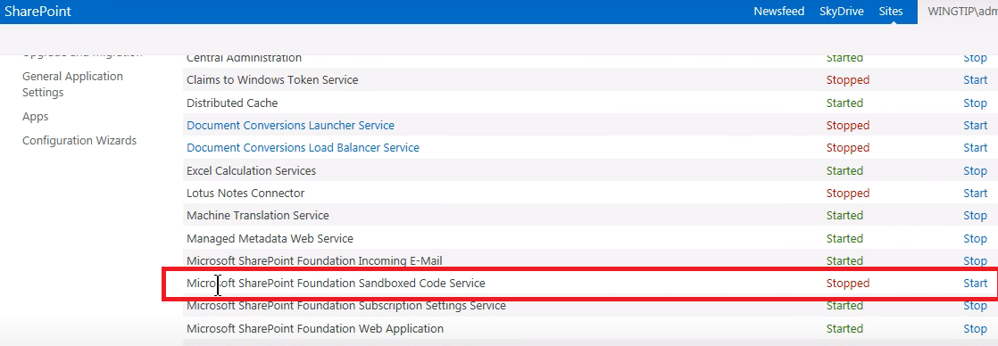Select Microsoft SharePoint Foundation Web Application text
The image size is (998, 346).
pos(315,329)
